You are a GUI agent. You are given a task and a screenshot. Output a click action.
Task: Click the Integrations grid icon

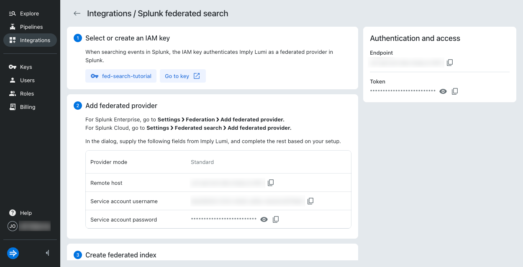point(13,40)
